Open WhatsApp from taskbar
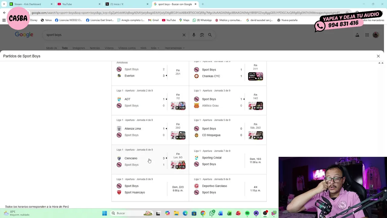 click(212, 213)
